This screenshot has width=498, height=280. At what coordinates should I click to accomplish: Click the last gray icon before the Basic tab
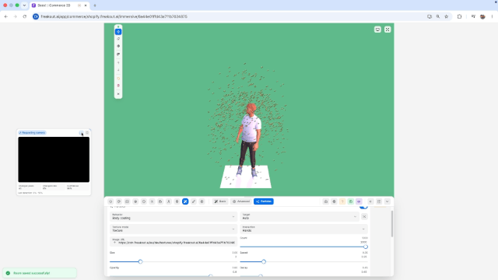[x=202, y=201]
